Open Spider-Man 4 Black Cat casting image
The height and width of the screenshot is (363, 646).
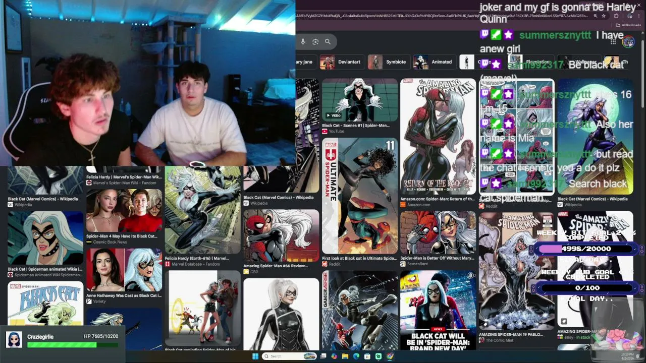[124, 210]
